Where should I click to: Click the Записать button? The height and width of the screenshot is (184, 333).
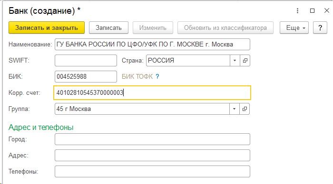tap(108, 28)
